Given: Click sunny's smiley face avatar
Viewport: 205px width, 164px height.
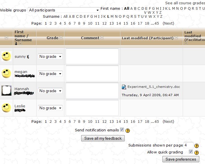Looking at the screenshot, I should pos(6,56).
